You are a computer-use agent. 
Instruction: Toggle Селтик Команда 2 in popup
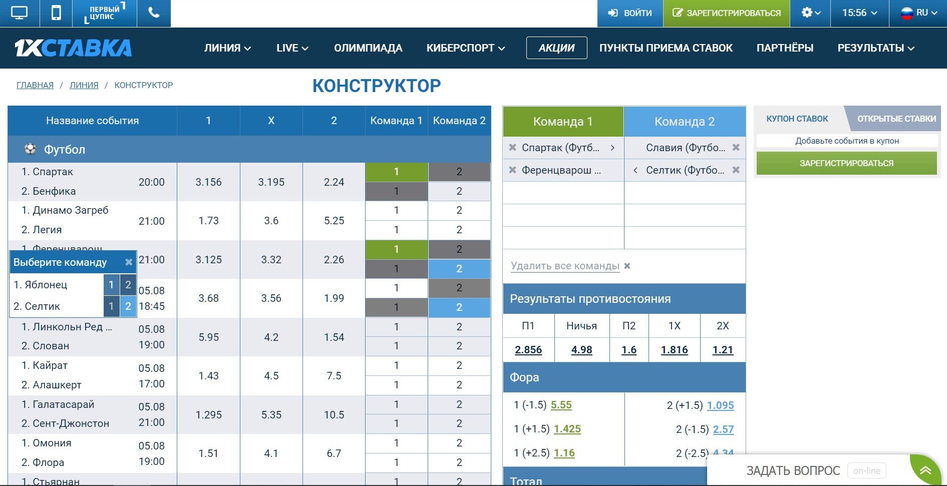(128, 306)
